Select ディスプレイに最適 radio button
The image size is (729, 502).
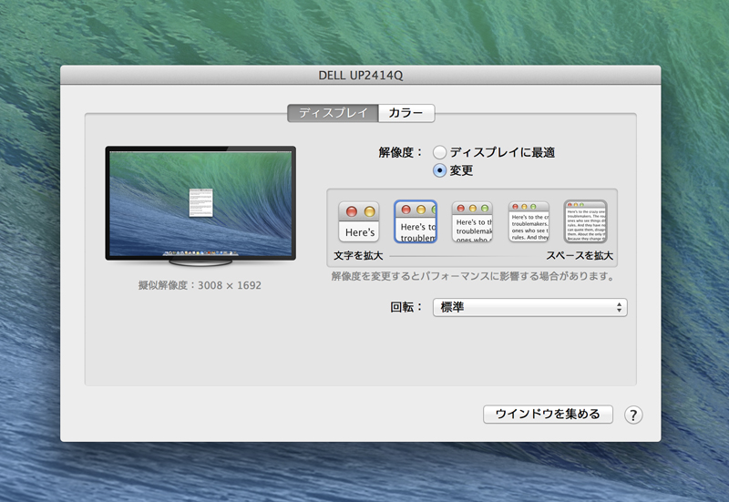tap(439, 152)
